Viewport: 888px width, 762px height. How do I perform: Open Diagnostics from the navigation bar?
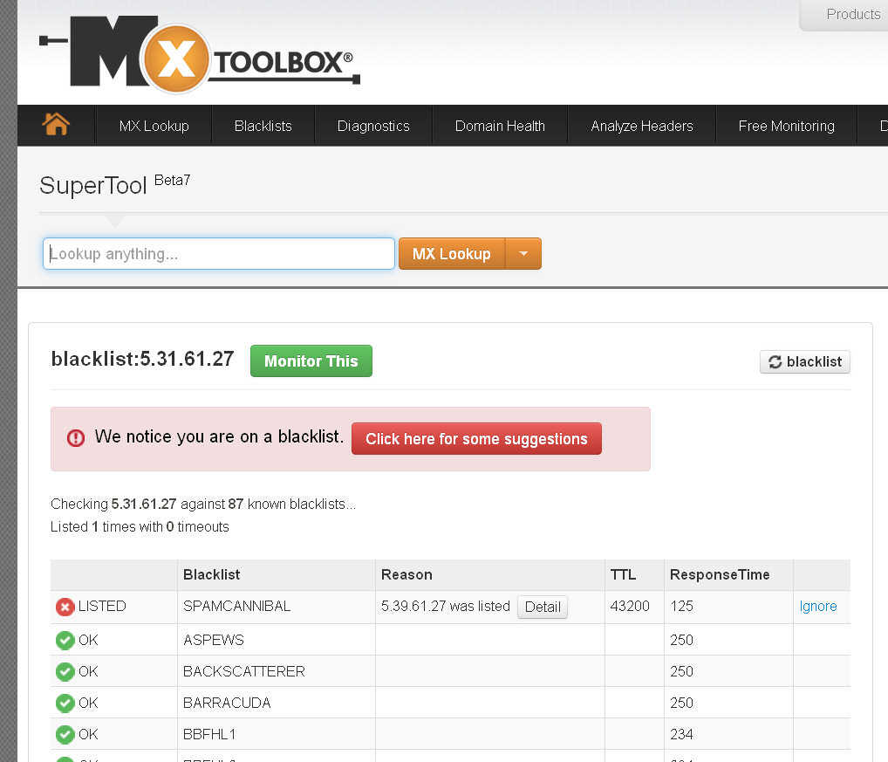click(x=373, y=126)
